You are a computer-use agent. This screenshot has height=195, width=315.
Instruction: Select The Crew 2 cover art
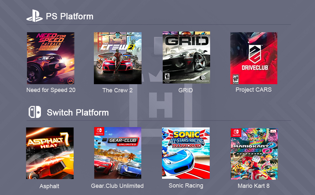[x=118, y=58]
